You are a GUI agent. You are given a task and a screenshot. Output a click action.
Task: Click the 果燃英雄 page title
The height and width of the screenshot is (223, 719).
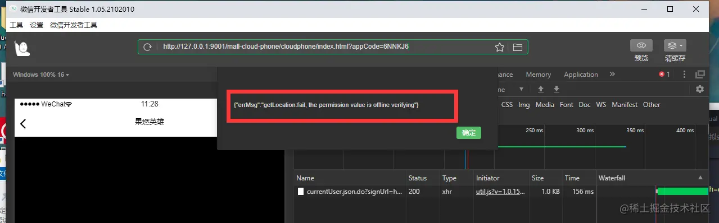pos(150,122)
